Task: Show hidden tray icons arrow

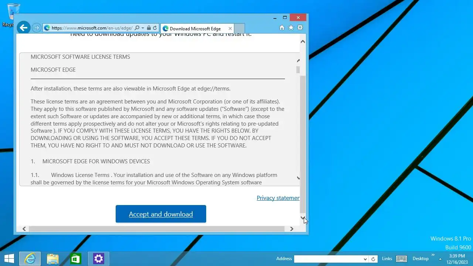Action: pyautogui.click(x=440, y=259)
